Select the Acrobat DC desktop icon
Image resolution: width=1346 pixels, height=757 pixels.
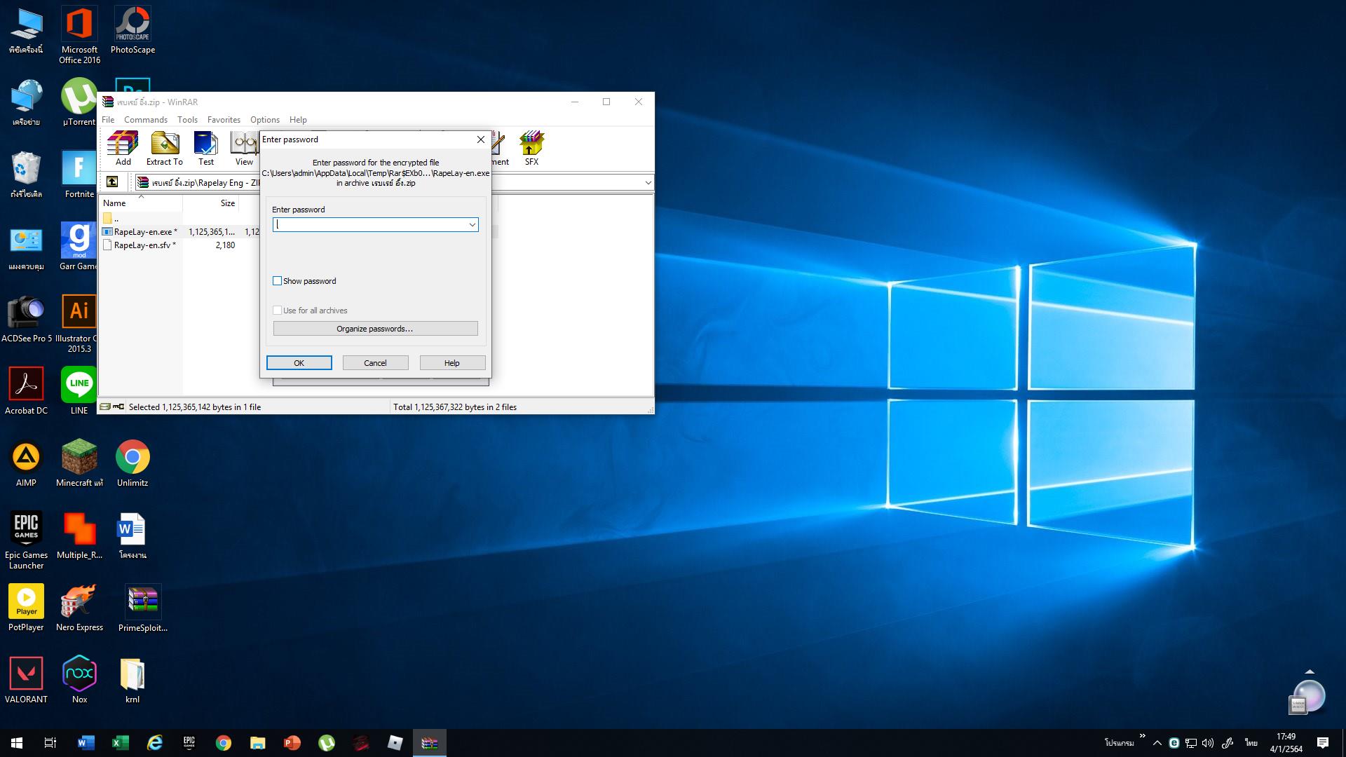pyautogui.click(x=26, y=391)
